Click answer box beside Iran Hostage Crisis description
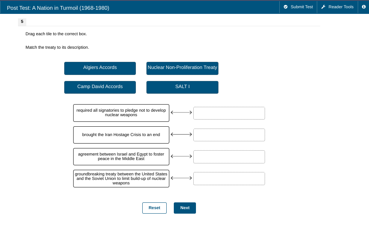Viewport: 369px width, 226px height. tap(229, 135)
